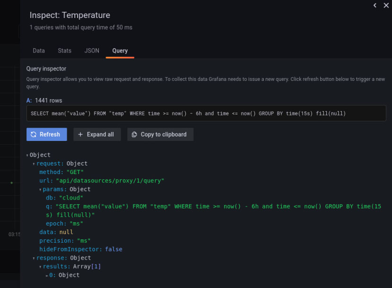Collapse the root Object node
This screenshot has width=392, height=288.
(x=27, y=155)
